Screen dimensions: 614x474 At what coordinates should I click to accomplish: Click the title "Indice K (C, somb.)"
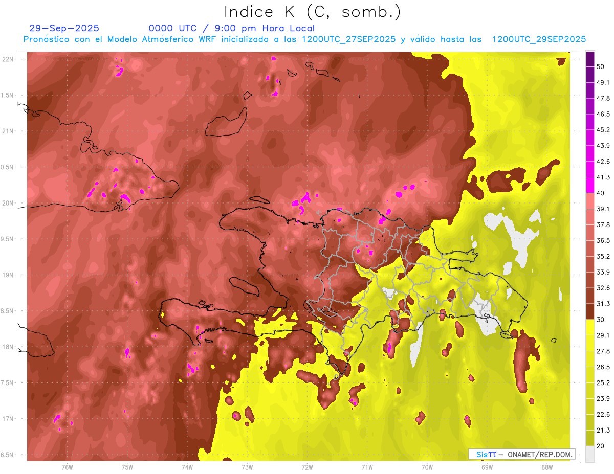point(312,12)
